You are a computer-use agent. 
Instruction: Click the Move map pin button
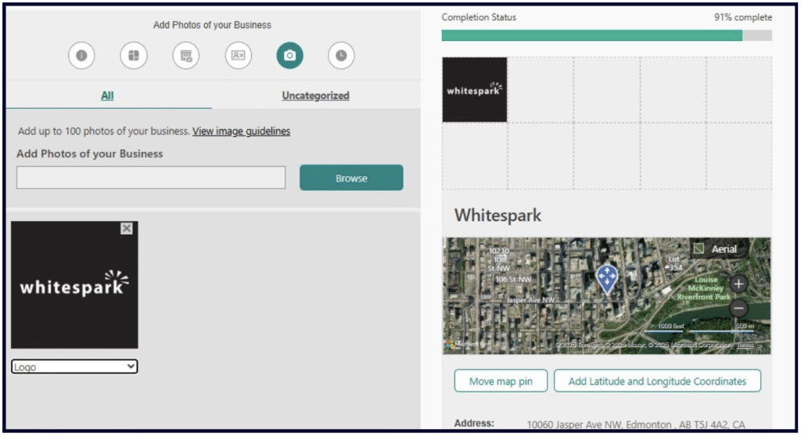click(x=501, y=381)
